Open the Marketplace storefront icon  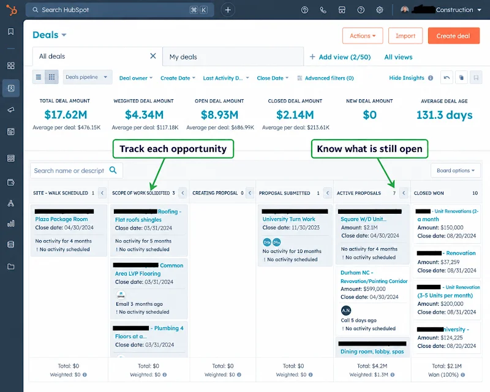(x=342, y=10)
